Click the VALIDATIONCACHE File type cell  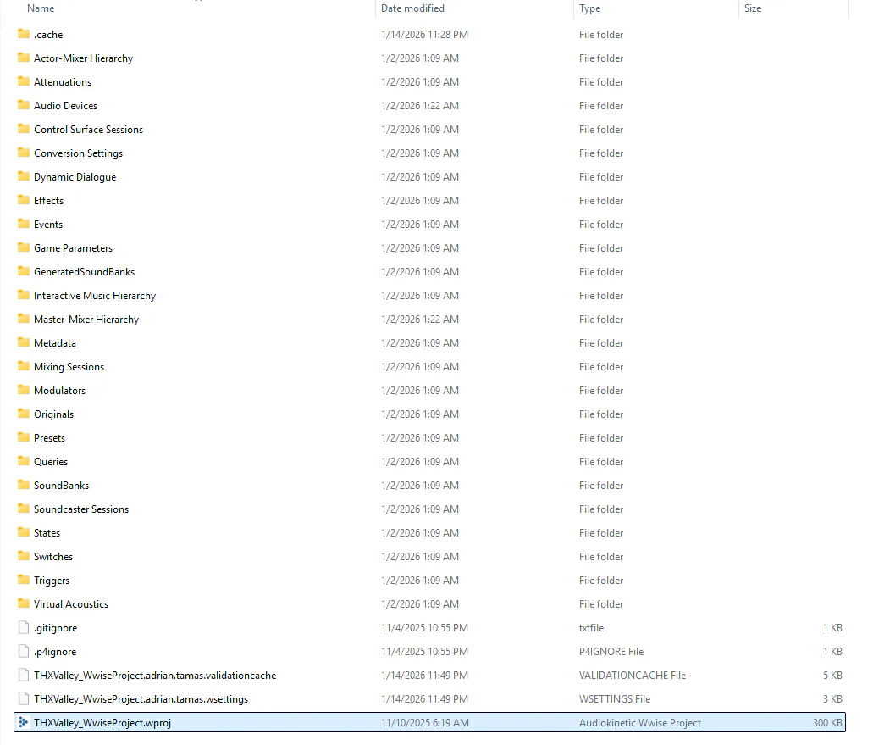coord(633,676)
